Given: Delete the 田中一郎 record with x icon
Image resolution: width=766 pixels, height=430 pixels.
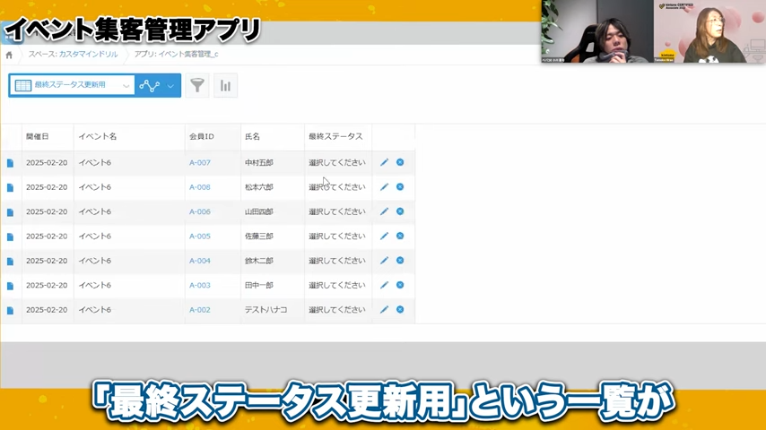Looking at the screenshot, I should click(400, 285).
